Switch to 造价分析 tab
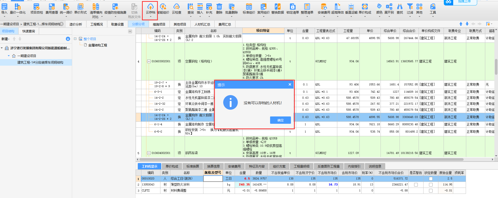The height and width of the screenshot is (198, 498). point(76,24)
